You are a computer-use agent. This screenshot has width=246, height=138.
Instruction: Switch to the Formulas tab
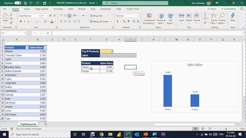click(58, 9)
